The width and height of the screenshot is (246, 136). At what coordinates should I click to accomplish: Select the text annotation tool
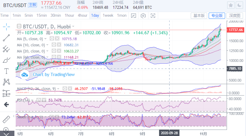point(6,71)
